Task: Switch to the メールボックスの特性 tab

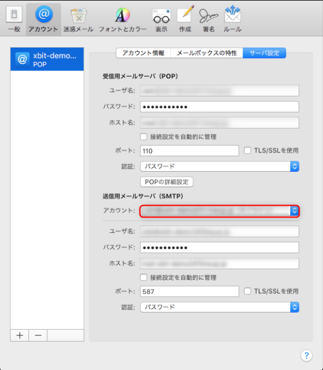Action: click(207, 53)
